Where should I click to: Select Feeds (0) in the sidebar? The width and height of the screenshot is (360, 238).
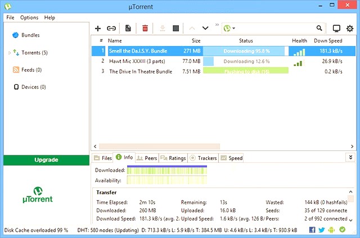coord(31,70)
